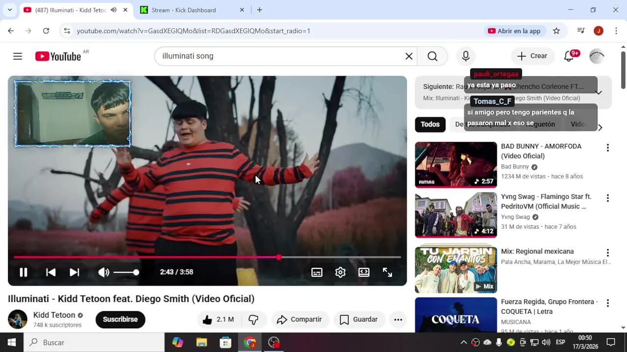The height and width of the screenshot is (352, 627).
Task: Click the browser address bar URL
Action: pos(193,31)
